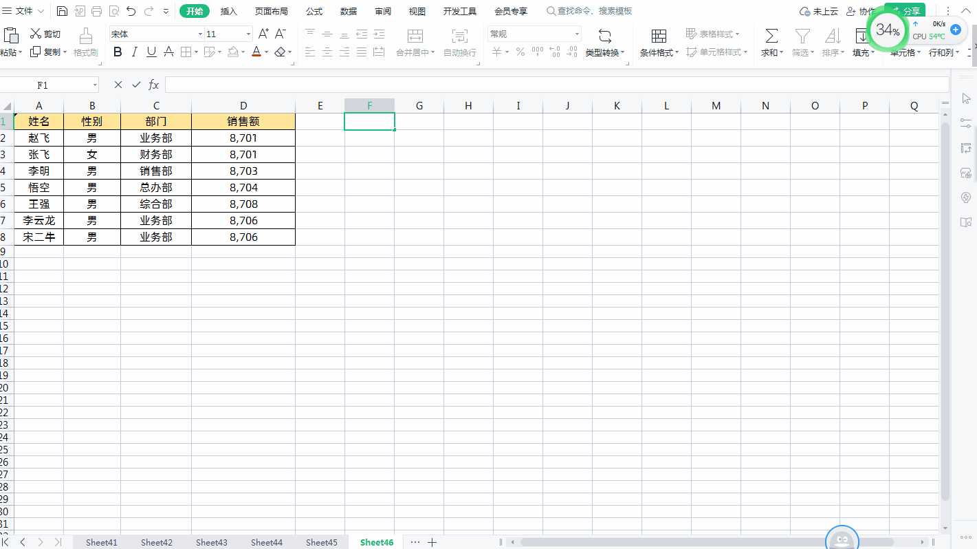Click the decrease indent icon
This screenshot has height=549, width=977.
(x=361, y=34)
